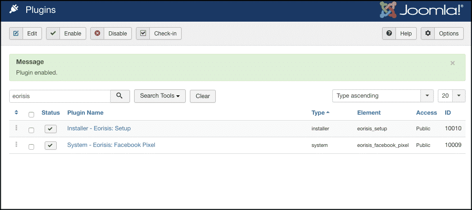Dismiss the Plugin enabled message
The image size is (472, 210).
[x=453, y=63]
